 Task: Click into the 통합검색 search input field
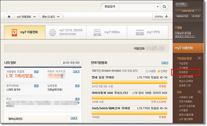pos(137,7)
